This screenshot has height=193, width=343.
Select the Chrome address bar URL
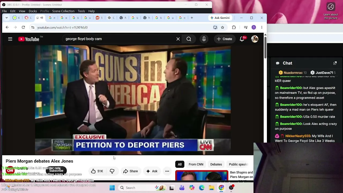point(62,27)
